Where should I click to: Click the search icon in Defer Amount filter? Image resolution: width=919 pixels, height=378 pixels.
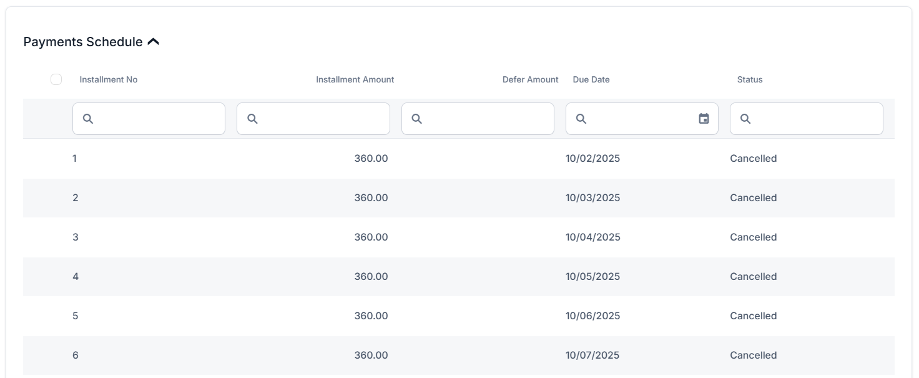point(417,119)
